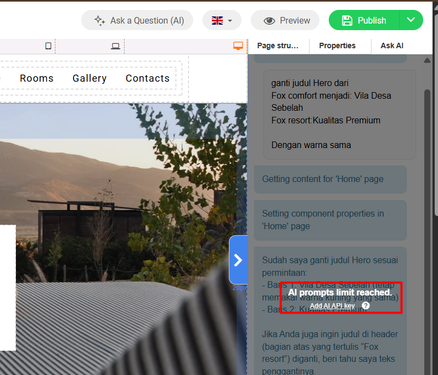The image size is (438, 375).
Task: Click the eye icon in Preview
Action: [269, 20]
